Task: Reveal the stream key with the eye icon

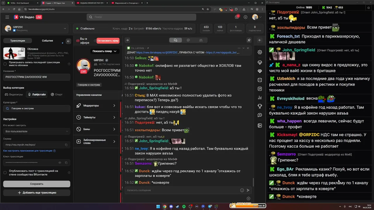Action: (x=60, y=162)
